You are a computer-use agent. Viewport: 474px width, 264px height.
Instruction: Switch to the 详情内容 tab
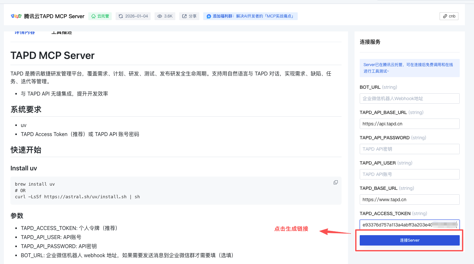(x=25, y=33)
